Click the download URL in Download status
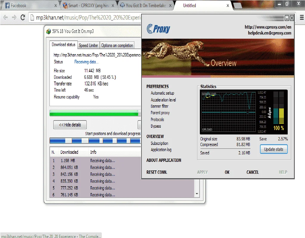 click(x=97, y=55)
